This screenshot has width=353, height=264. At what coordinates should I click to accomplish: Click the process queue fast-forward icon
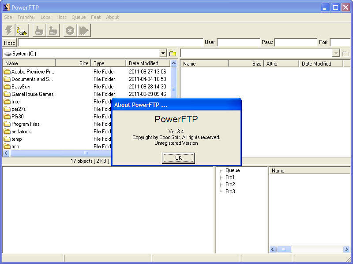(x=84, y=30)
